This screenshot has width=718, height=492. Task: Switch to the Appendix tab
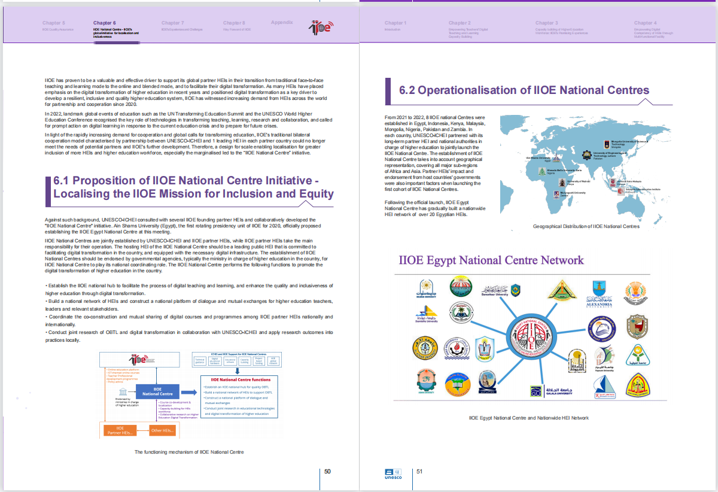click(282, 23)
